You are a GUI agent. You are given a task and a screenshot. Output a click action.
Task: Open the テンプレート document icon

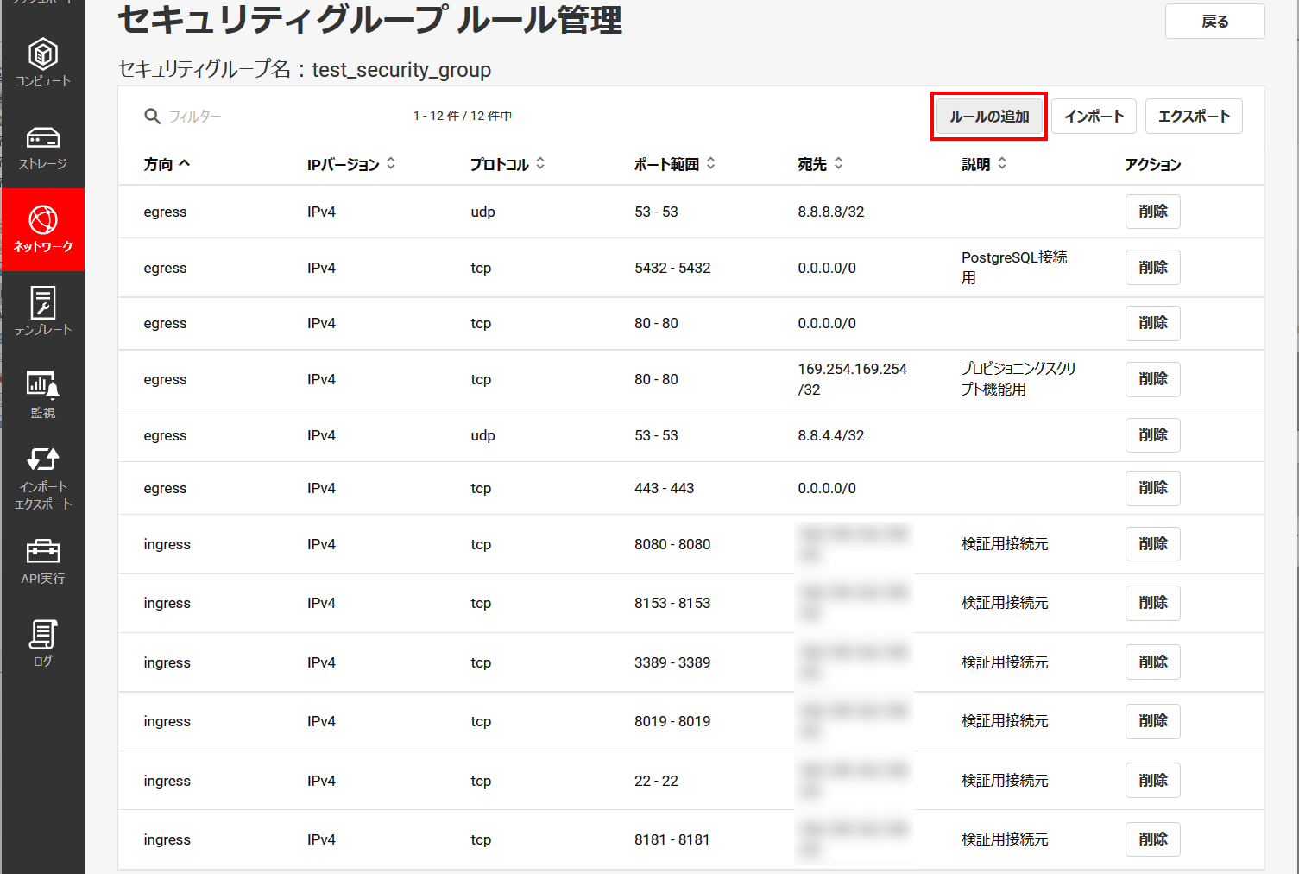coord(43,302)
